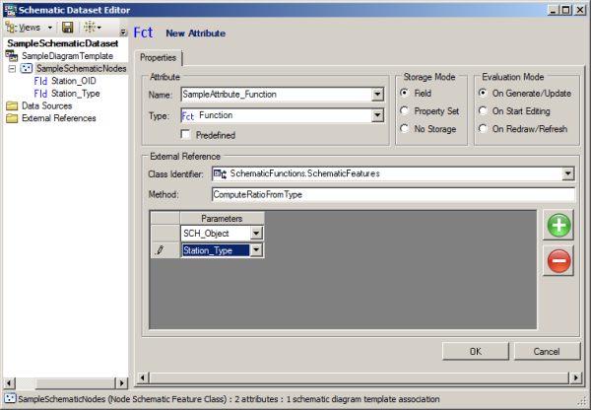Click the red remove parameter button

[558, 262]
